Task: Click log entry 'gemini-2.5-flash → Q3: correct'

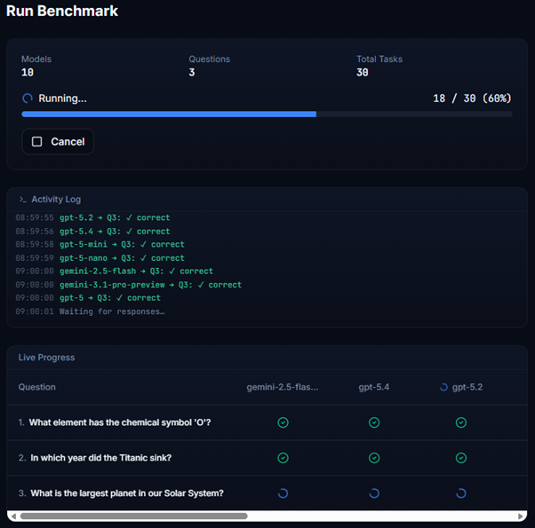Action: click(x=136, y=272)
